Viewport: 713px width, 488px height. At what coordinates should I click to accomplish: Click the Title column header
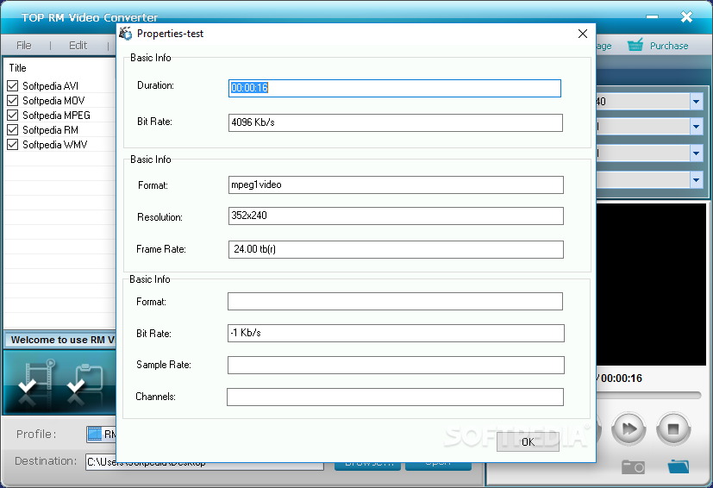(60, 68)
